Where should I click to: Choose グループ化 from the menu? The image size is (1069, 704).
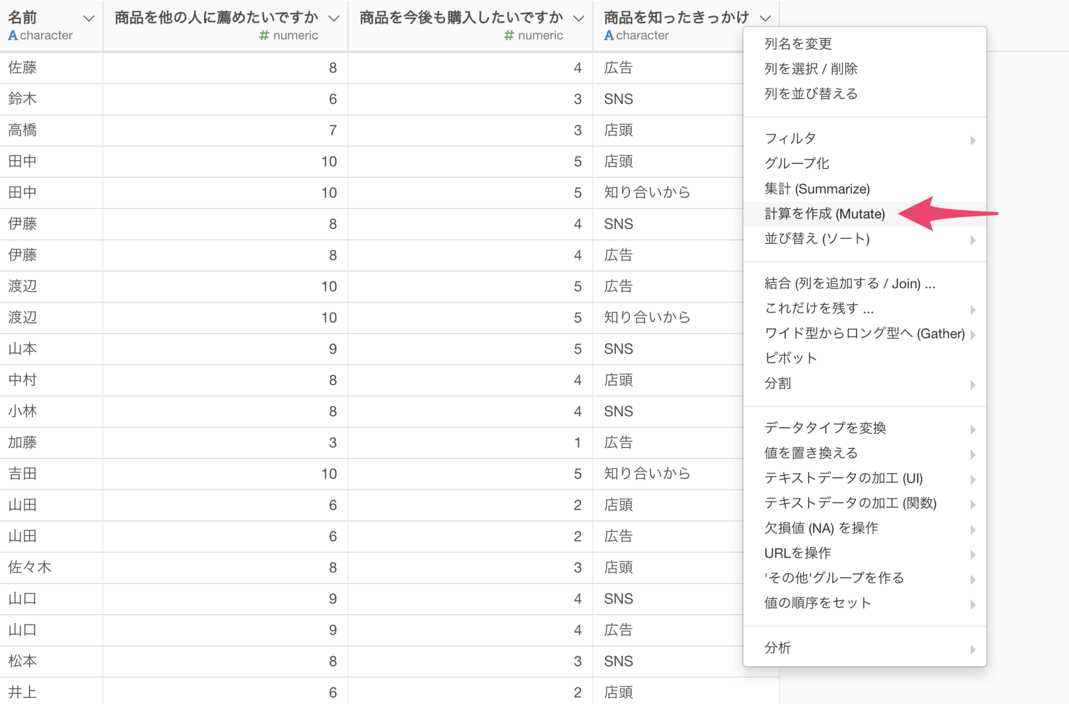[x=865, y=164]
